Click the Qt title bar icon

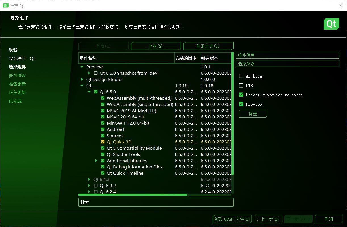point(5,5)
